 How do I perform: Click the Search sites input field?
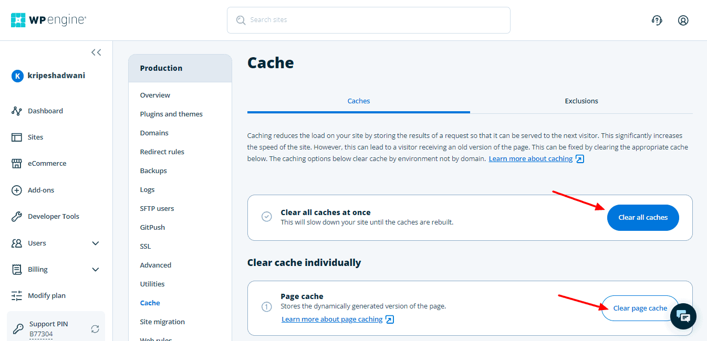coord(368,20)
